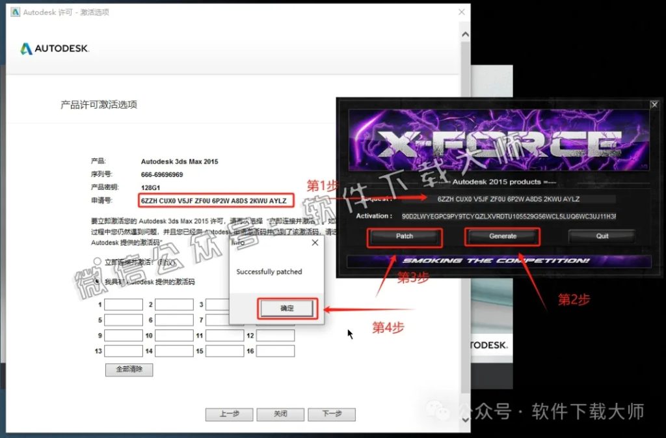The width and height of the screenshot is (666, 438).
Task: Click the highlighted 申请号 request code string
Action: 215,200
